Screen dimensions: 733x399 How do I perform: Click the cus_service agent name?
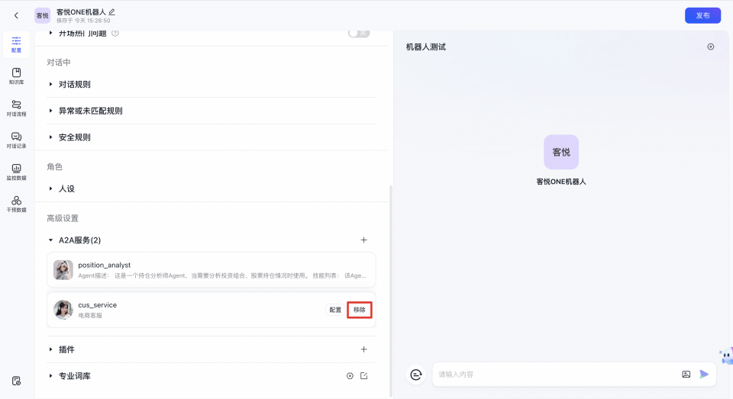(x=97, y=305)
